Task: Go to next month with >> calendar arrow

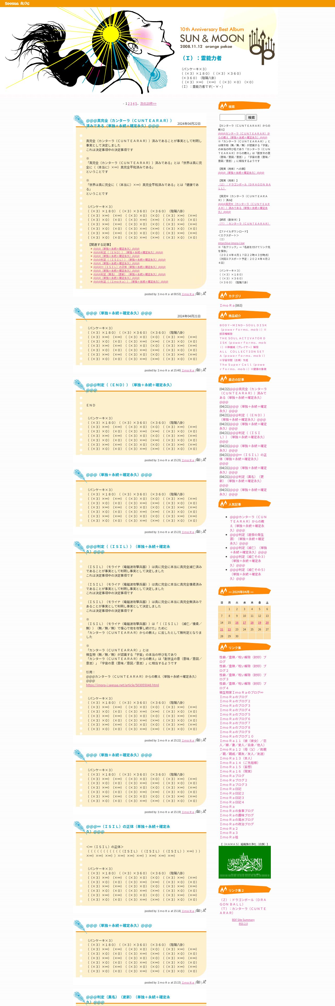Action: 252,592
